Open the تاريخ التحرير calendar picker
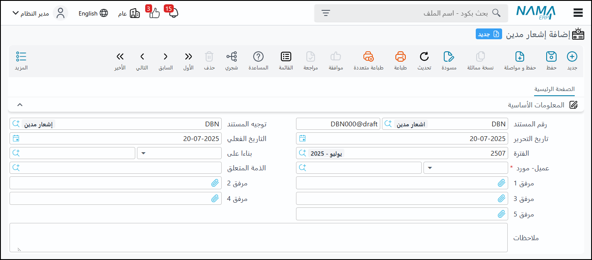The width and height of the screenshot is (592, 260). [302, 138]
